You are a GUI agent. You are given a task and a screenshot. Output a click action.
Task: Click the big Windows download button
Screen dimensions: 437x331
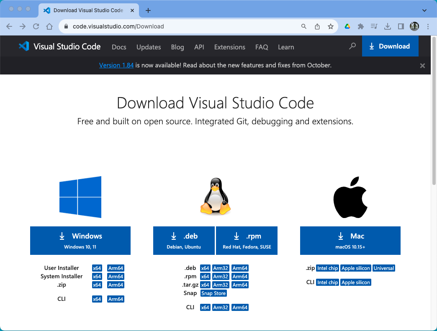pyautogui.click(x=80, y=241)
